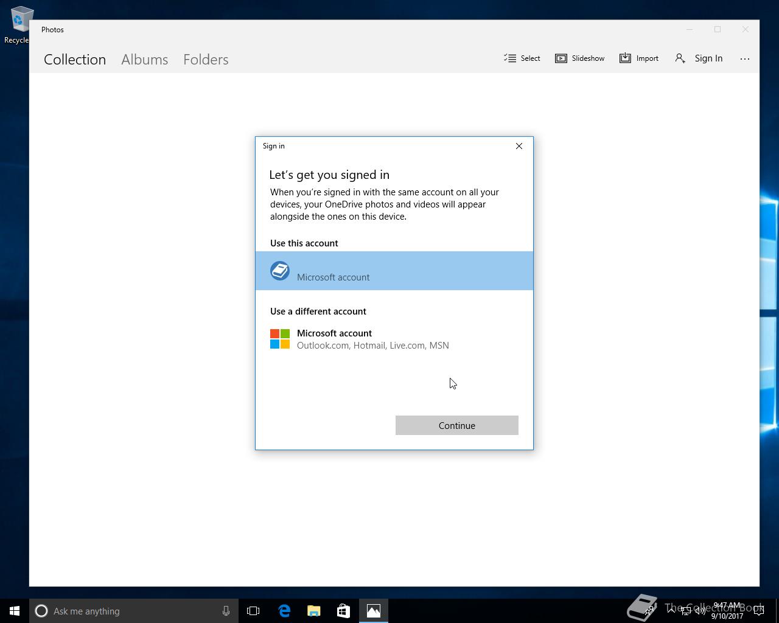The image size is (779, 623).
Task: Click Select in the Photos toolbar
Action: pos(522,58)
